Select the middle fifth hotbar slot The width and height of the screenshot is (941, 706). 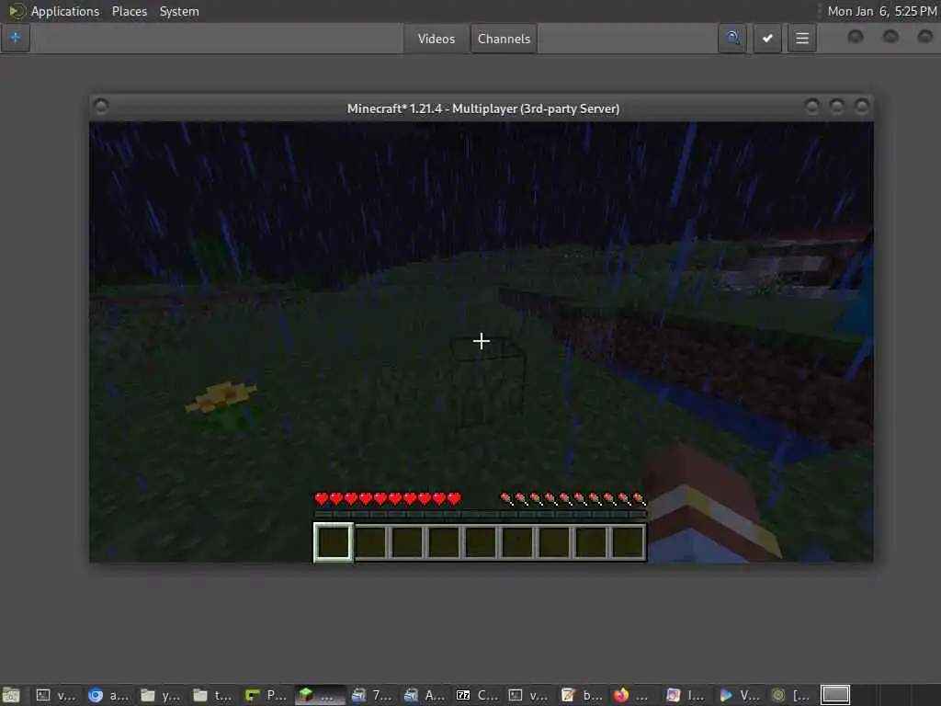point(481,542)
